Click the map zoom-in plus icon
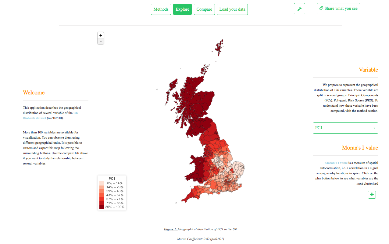 click(x=101, y=35)
